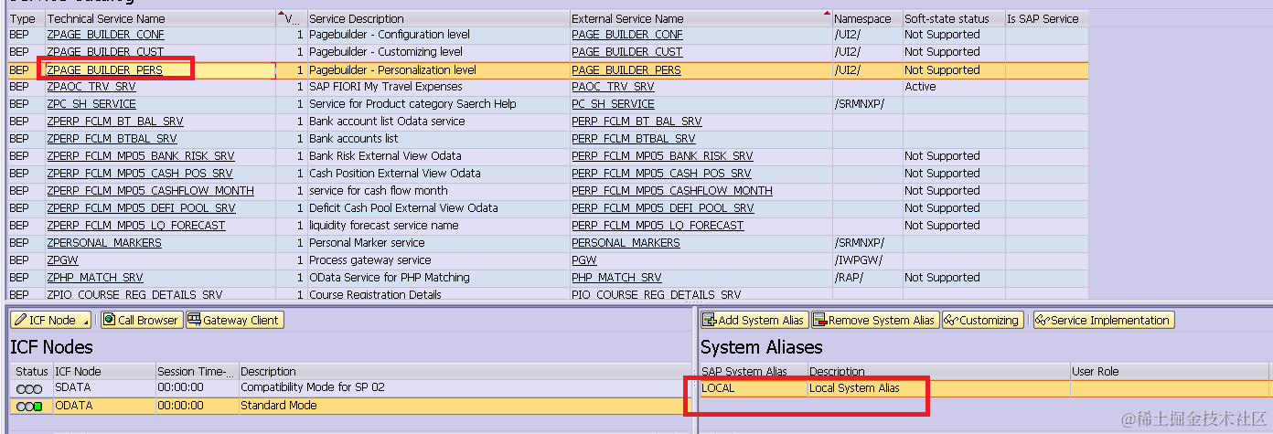The image size is (1273, 434).
Task: Open ZPIO_COURSE_REG_DETAILS_SRV technical service link
Action: tap(134, 295)
